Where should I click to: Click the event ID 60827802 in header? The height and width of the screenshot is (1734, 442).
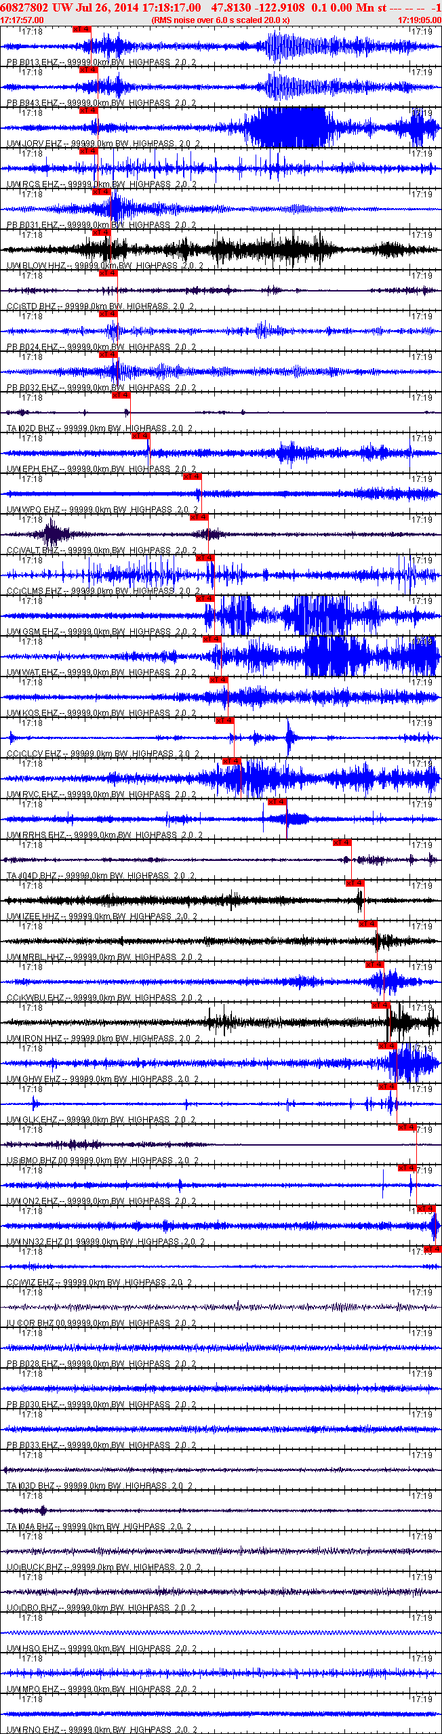[24, 7]
